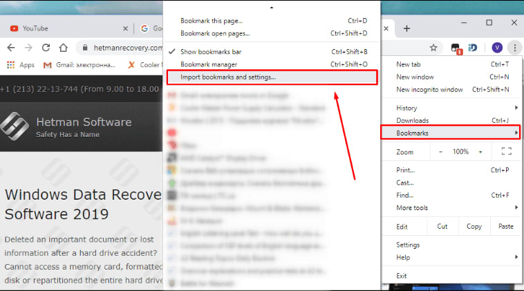
Task: Click the extension icon with red badge
Action: [x=456, y=48]
